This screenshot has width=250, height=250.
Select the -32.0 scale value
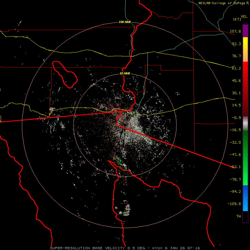[235, 142]
